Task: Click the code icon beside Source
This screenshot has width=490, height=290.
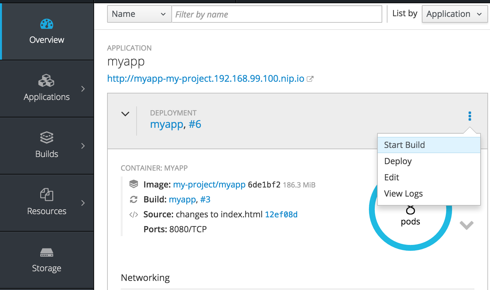Action: coord(134,214)
